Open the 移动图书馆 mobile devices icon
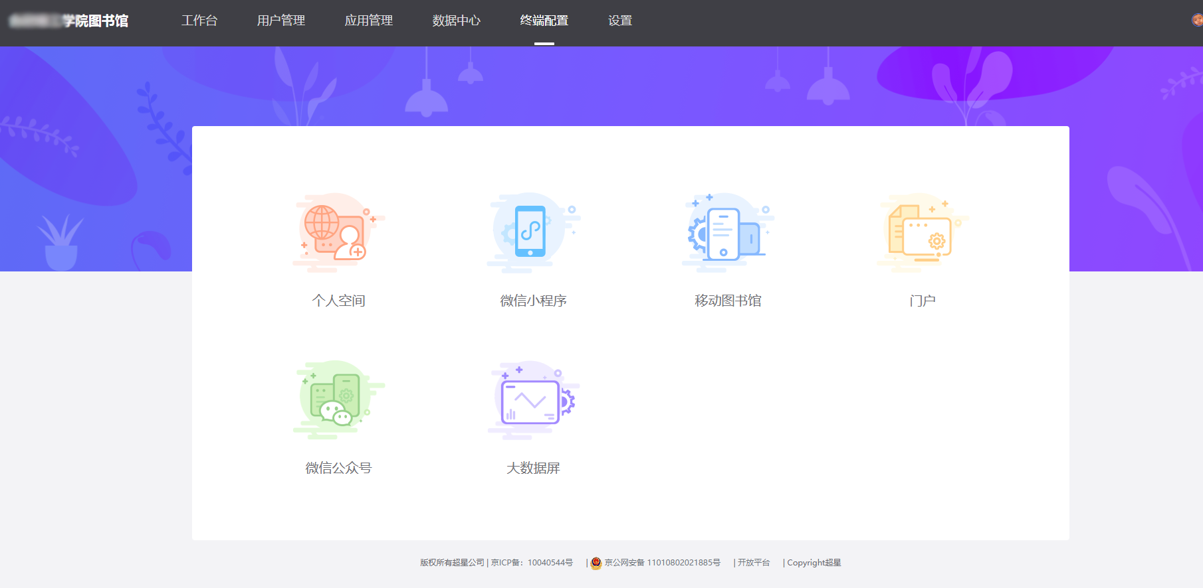Image resolution: width=1203 pixels, height=588 pixels. pos(728,233)
